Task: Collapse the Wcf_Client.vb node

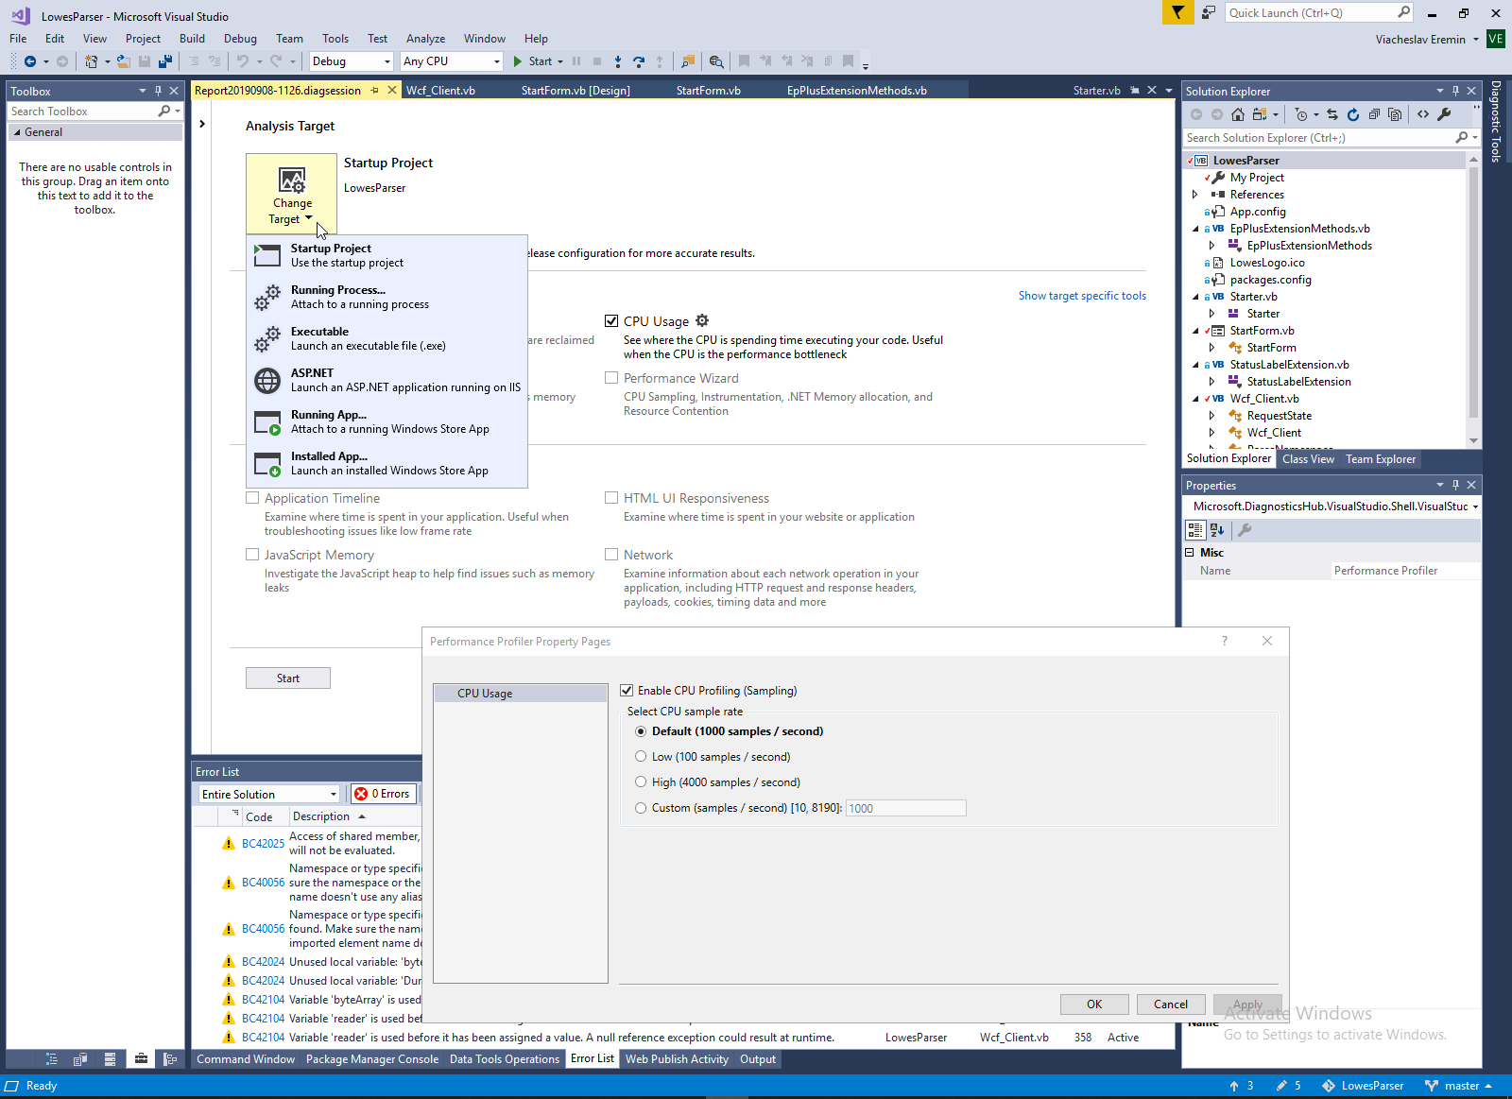Action: coord(1195,399)
